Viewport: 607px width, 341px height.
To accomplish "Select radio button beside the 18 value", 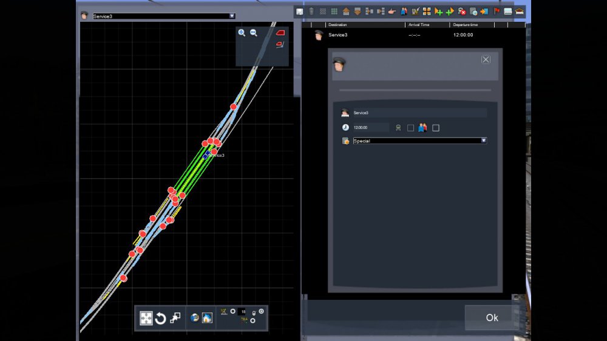I will tap(232, 311).
